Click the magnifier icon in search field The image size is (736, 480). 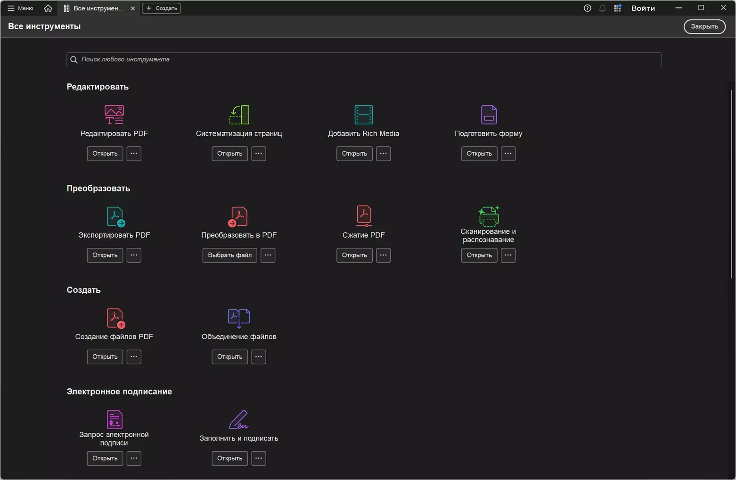[x=74, y=60]
